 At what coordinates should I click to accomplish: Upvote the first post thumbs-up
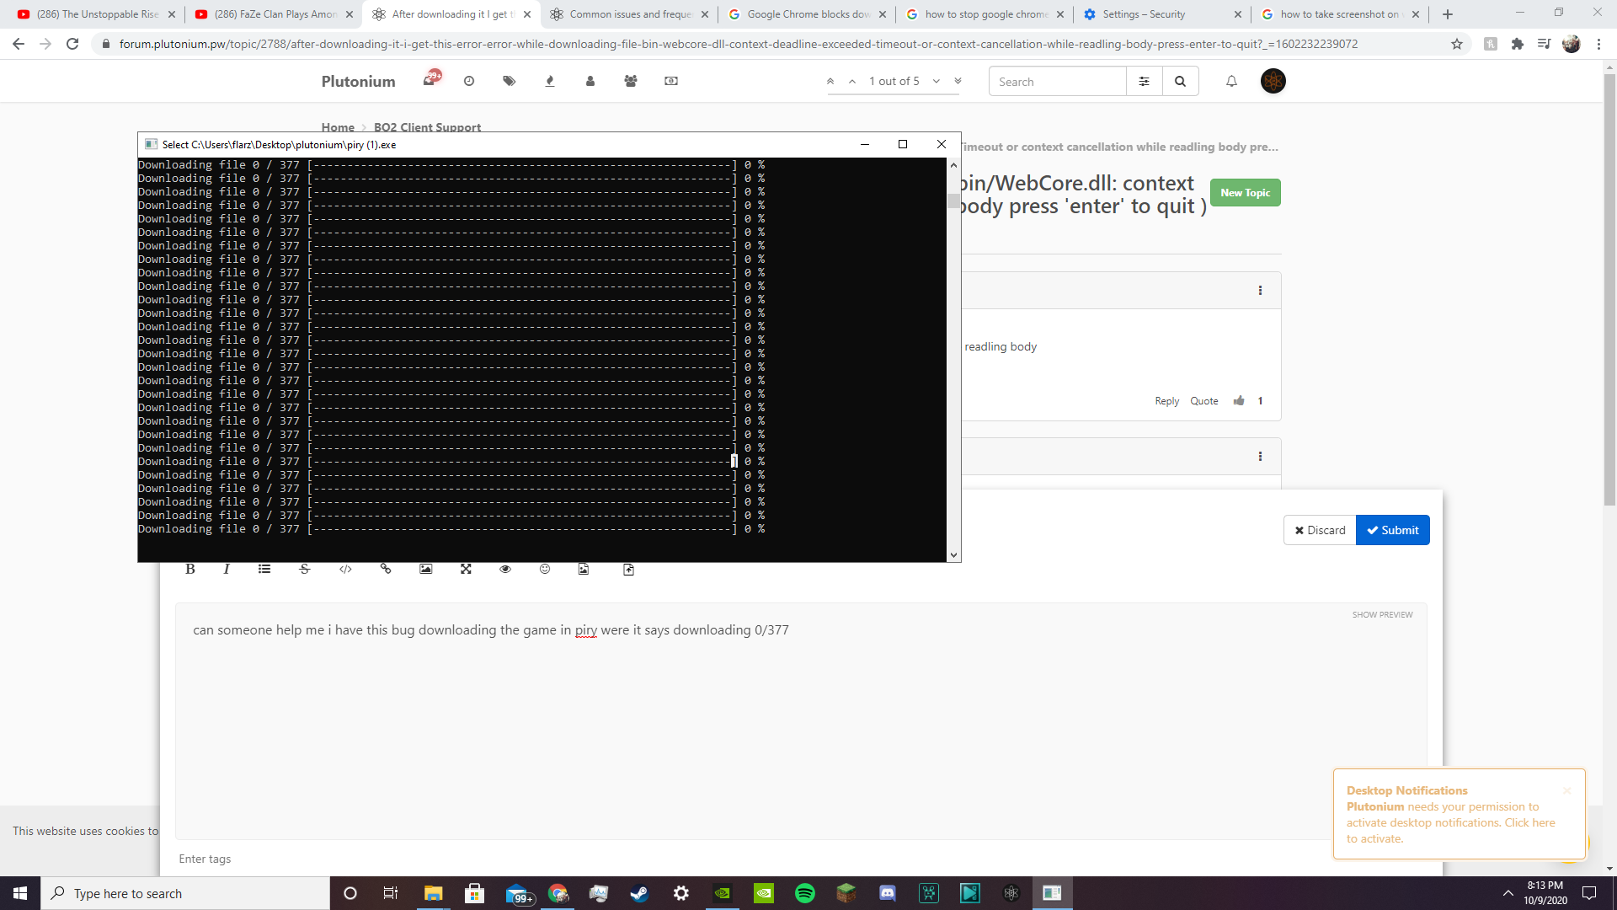point(1239,401)
